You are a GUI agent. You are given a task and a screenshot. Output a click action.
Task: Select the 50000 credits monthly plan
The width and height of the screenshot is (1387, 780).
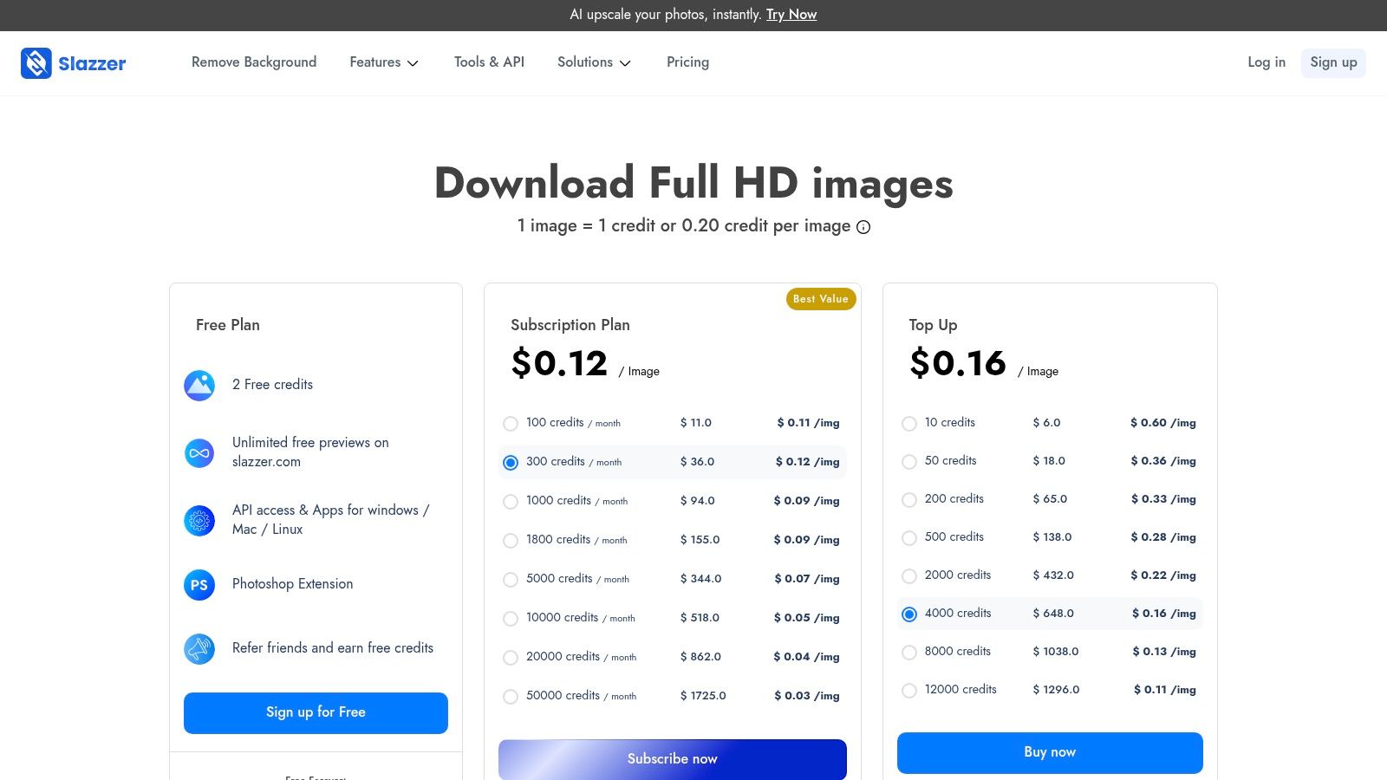point(511,696)
